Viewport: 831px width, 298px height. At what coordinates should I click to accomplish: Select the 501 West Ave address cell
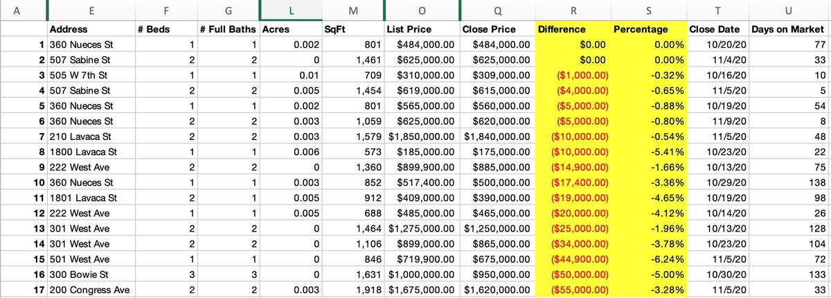pyautogui.click(x=91, y=258)
